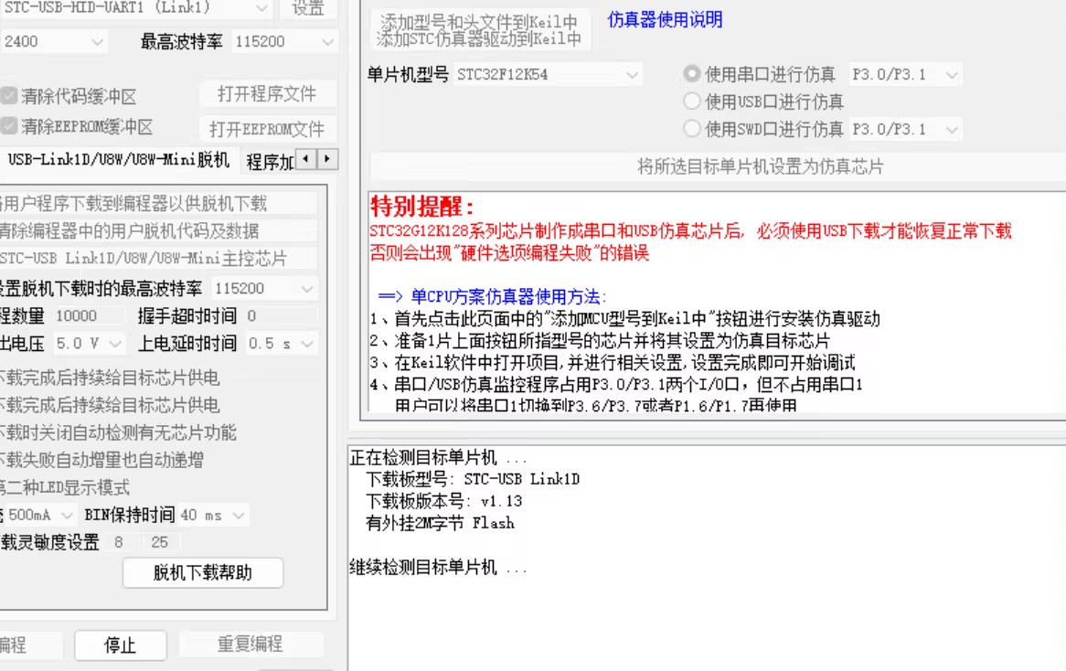Click 将所选目标单片机设置为仿真芯片 button

pyautogui.click(x=720, y=166)
